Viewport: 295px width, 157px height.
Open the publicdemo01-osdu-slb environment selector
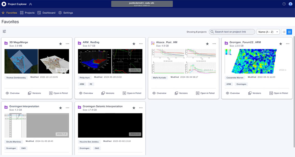pyautogui.click(x=142, y=4)
